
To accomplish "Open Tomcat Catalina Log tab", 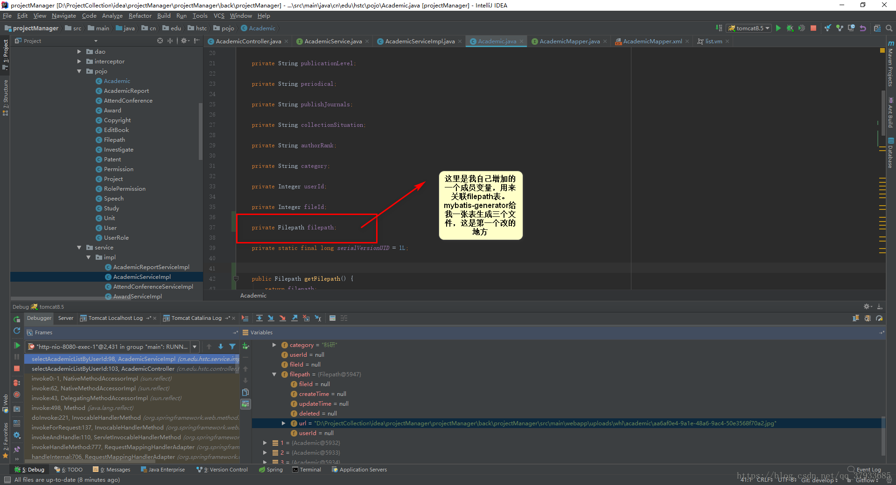I will (x=196, y=319).
